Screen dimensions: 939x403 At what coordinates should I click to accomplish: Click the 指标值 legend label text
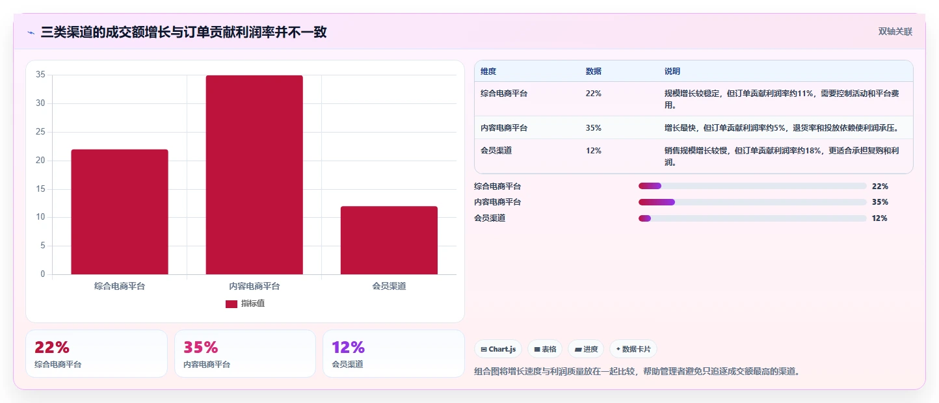pyautogui.click(x=253, y=304)
